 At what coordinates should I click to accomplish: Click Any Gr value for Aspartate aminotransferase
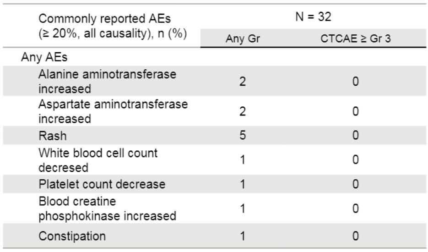[244, 111]
